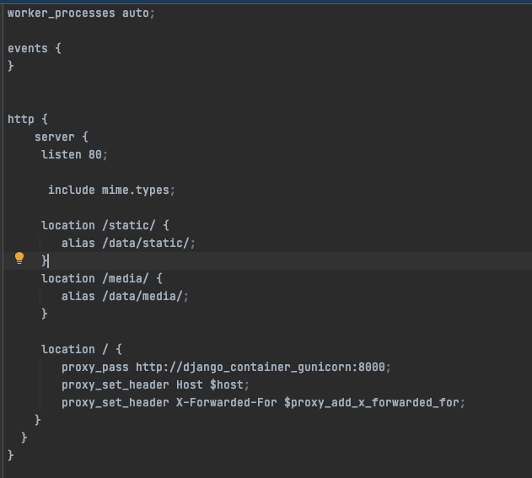This screenshot has height=478, width=532.
Task: Place cursor on listen 80 line
Action: coord(74,154)
